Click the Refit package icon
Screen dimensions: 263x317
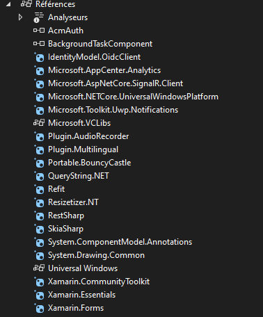pyautogui.click(x=40, y=189)
